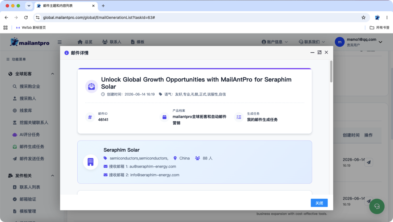Minimize the 邮件详情 dialog
This screenshot has height=222, width=393.
coord(312,53)
